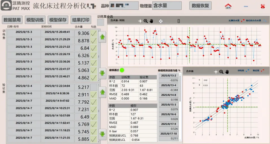Uncheck training sample 2025/8/15 22:36:26
The image size is (270, 144).
94,63
